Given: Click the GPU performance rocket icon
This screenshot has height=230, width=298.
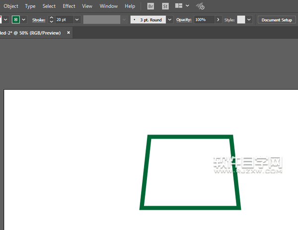Looking at the screenshot, I should point(200,6).
